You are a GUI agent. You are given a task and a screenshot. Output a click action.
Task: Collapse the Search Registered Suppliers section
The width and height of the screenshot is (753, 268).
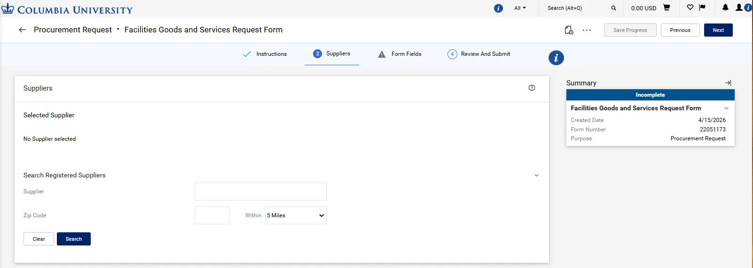click(536, 175)
